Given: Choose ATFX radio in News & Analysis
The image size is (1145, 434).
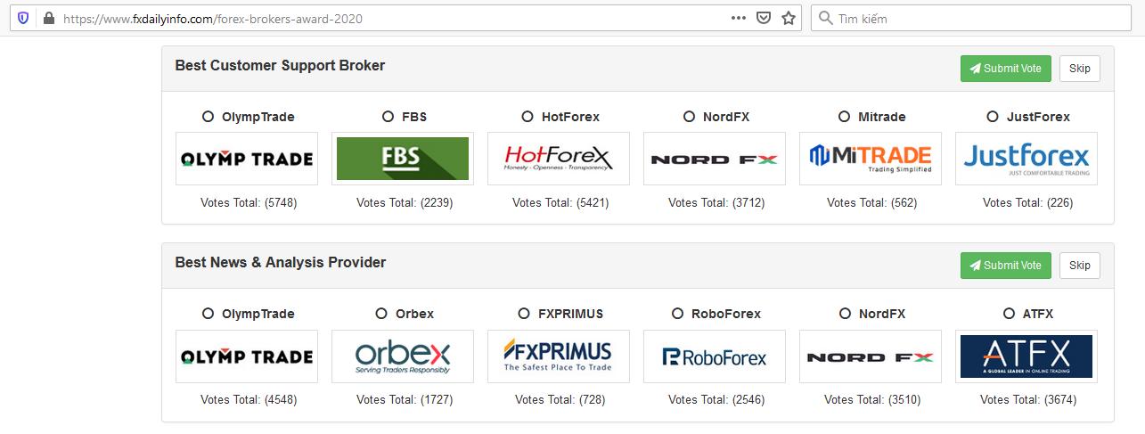Looking at the screenshot, I should [x=1009, y=313].
